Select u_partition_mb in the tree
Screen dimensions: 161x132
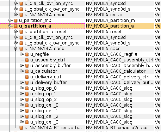[35, 21]
